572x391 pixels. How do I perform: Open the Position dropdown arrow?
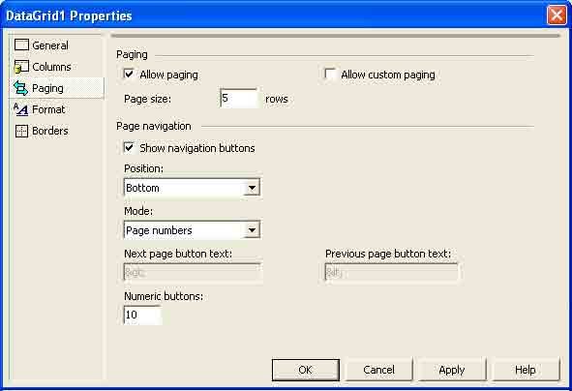tap(252, 188)
